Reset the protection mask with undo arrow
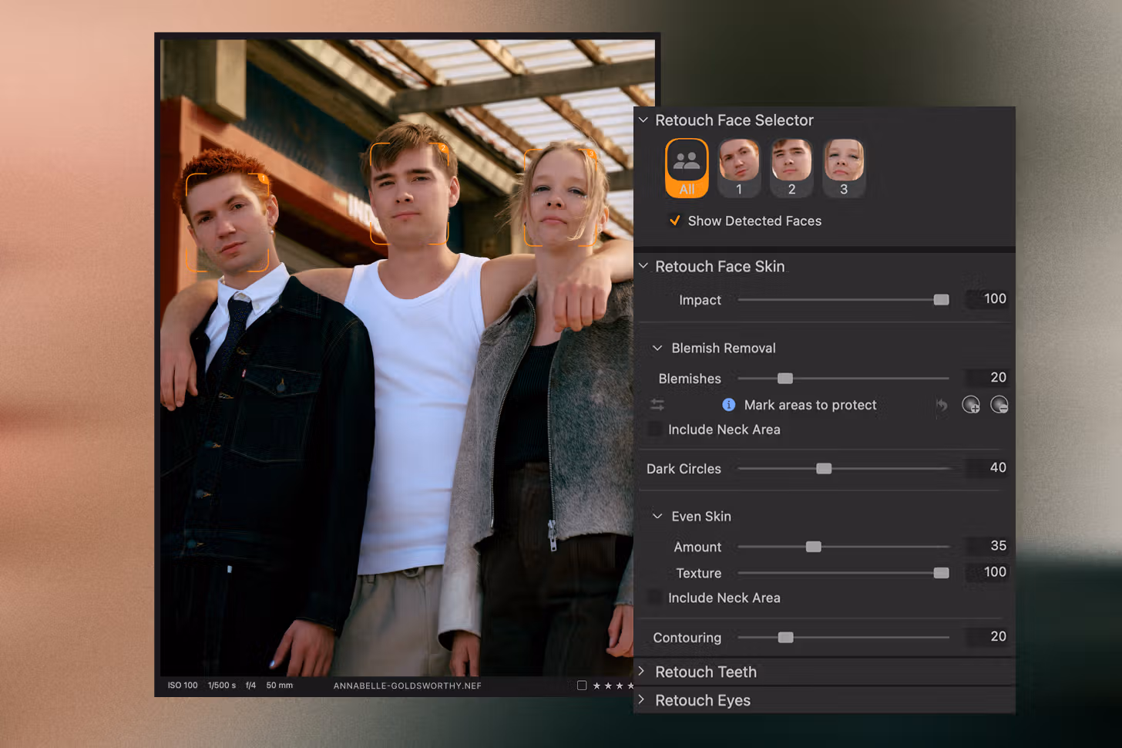 pyautogui.click(x=942, y=405)
